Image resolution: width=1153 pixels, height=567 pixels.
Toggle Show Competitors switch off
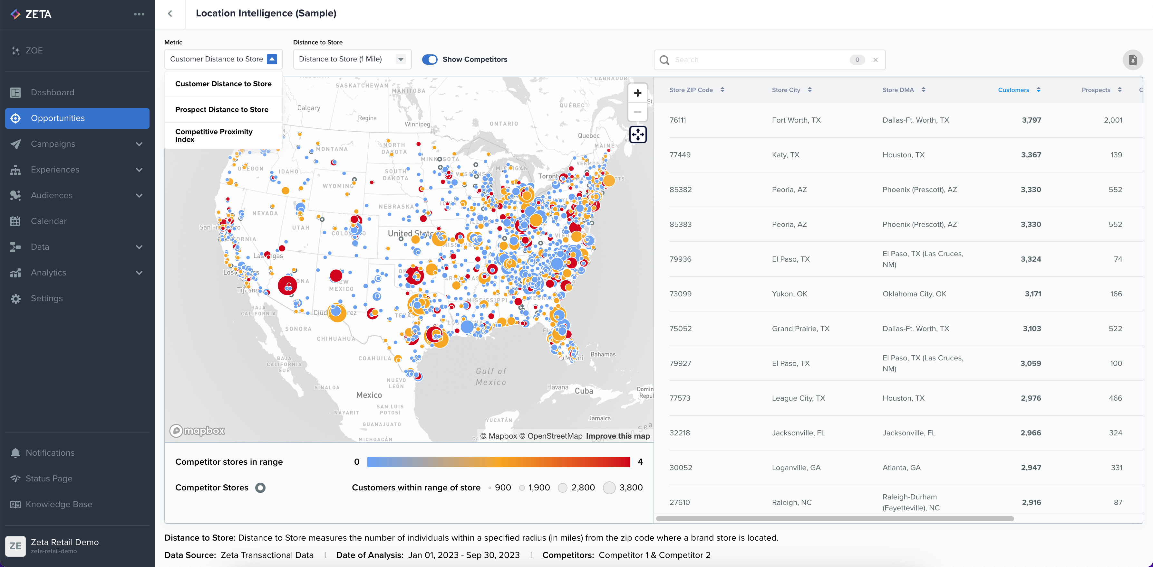pyautogui.click(x=430, y=60)
